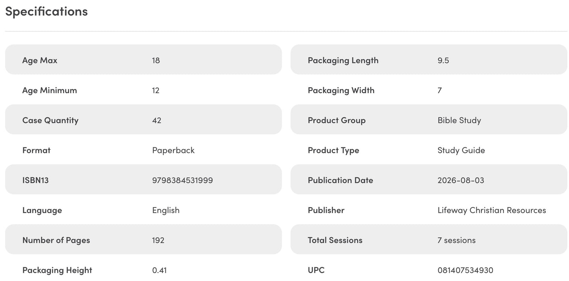Click the Specifications heading

pyautogui.click(x=46, y=12)
